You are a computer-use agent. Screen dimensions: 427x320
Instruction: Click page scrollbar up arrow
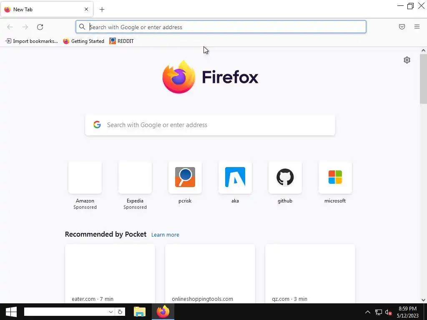pos(423,50)
